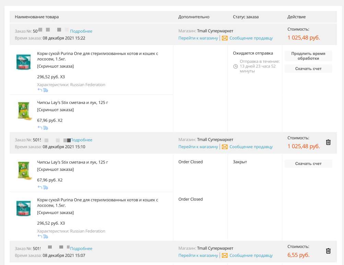Click the 1 025,48 руб. total of pending order
Screen dimensions: 344x265
304,37
